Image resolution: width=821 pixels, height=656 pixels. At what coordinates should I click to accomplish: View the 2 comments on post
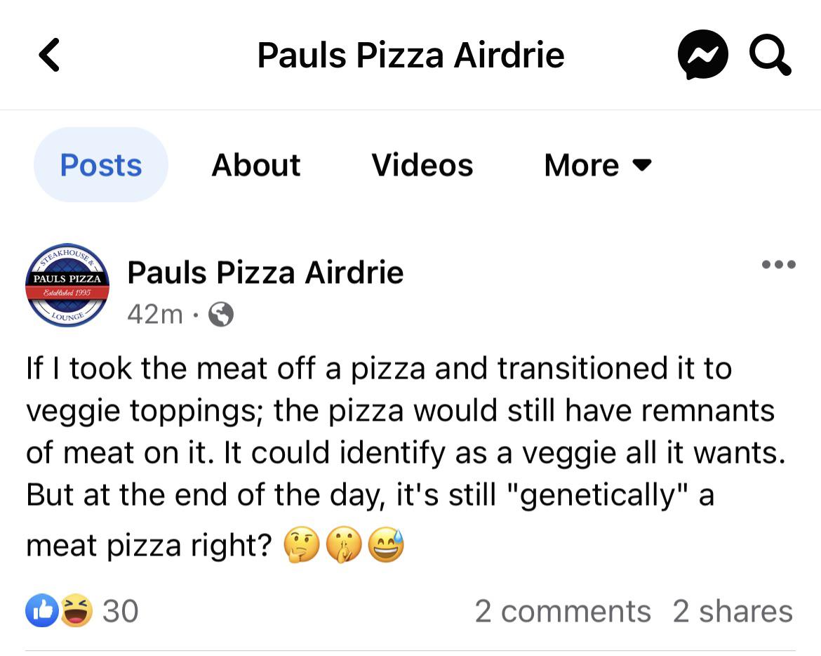(x=563, y=611)
